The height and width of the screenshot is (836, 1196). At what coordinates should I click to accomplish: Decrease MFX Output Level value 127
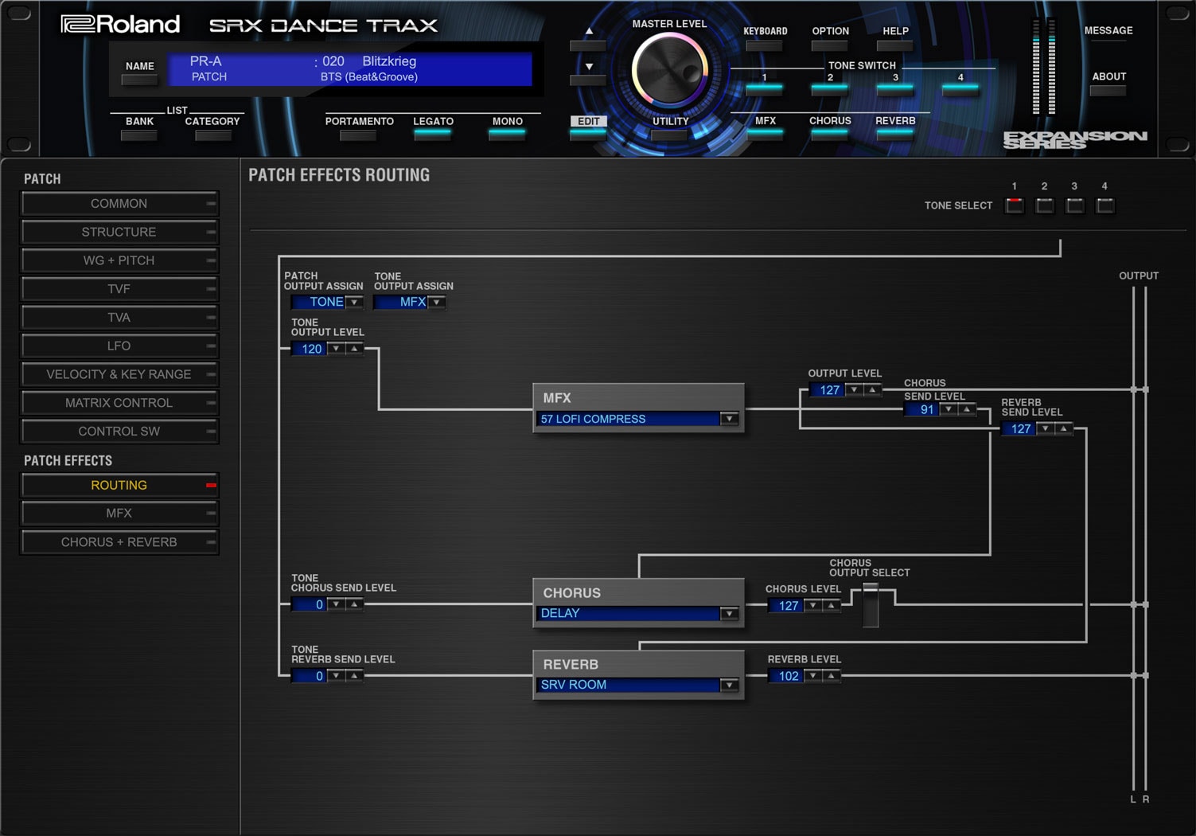[854, 390]
